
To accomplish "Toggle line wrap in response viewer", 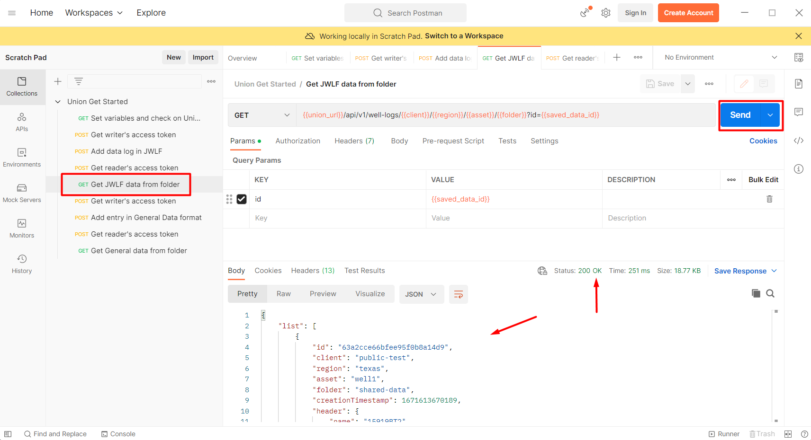I will point(458,294).
